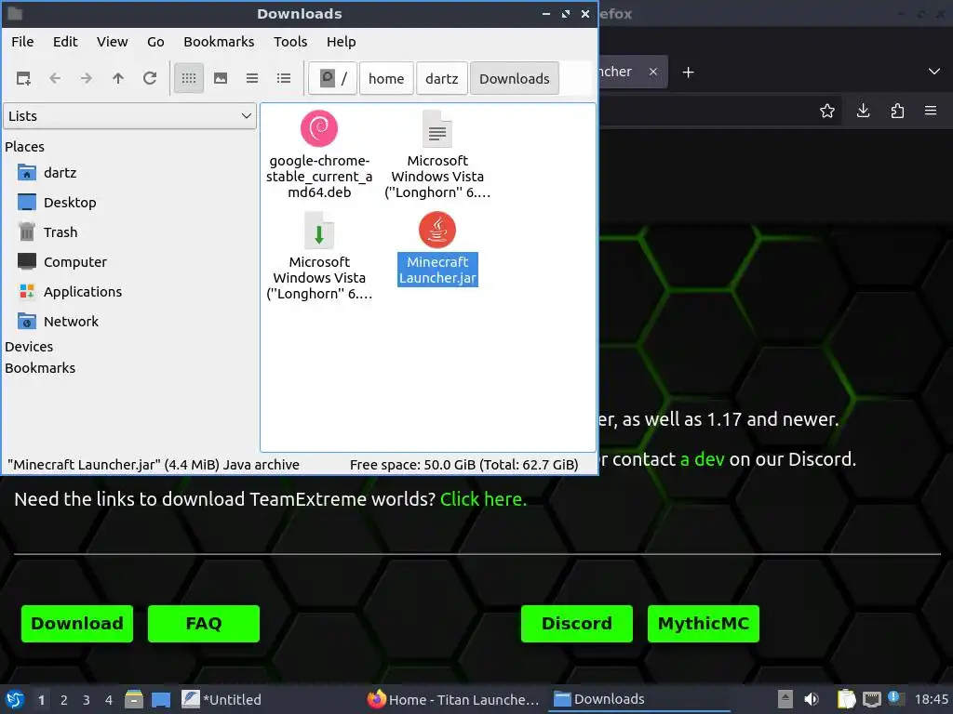The height and width of the screenshot is (714, 953).
Task: Navigate to the dartz path segment
Action: point(442,78)
